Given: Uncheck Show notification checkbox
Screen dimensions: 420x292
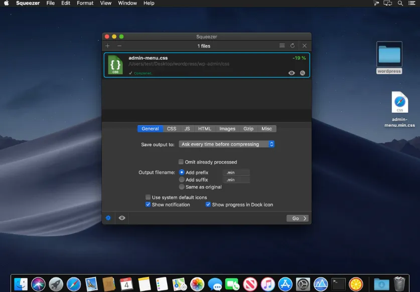Looking at the screenshot, I should [148, 204].
